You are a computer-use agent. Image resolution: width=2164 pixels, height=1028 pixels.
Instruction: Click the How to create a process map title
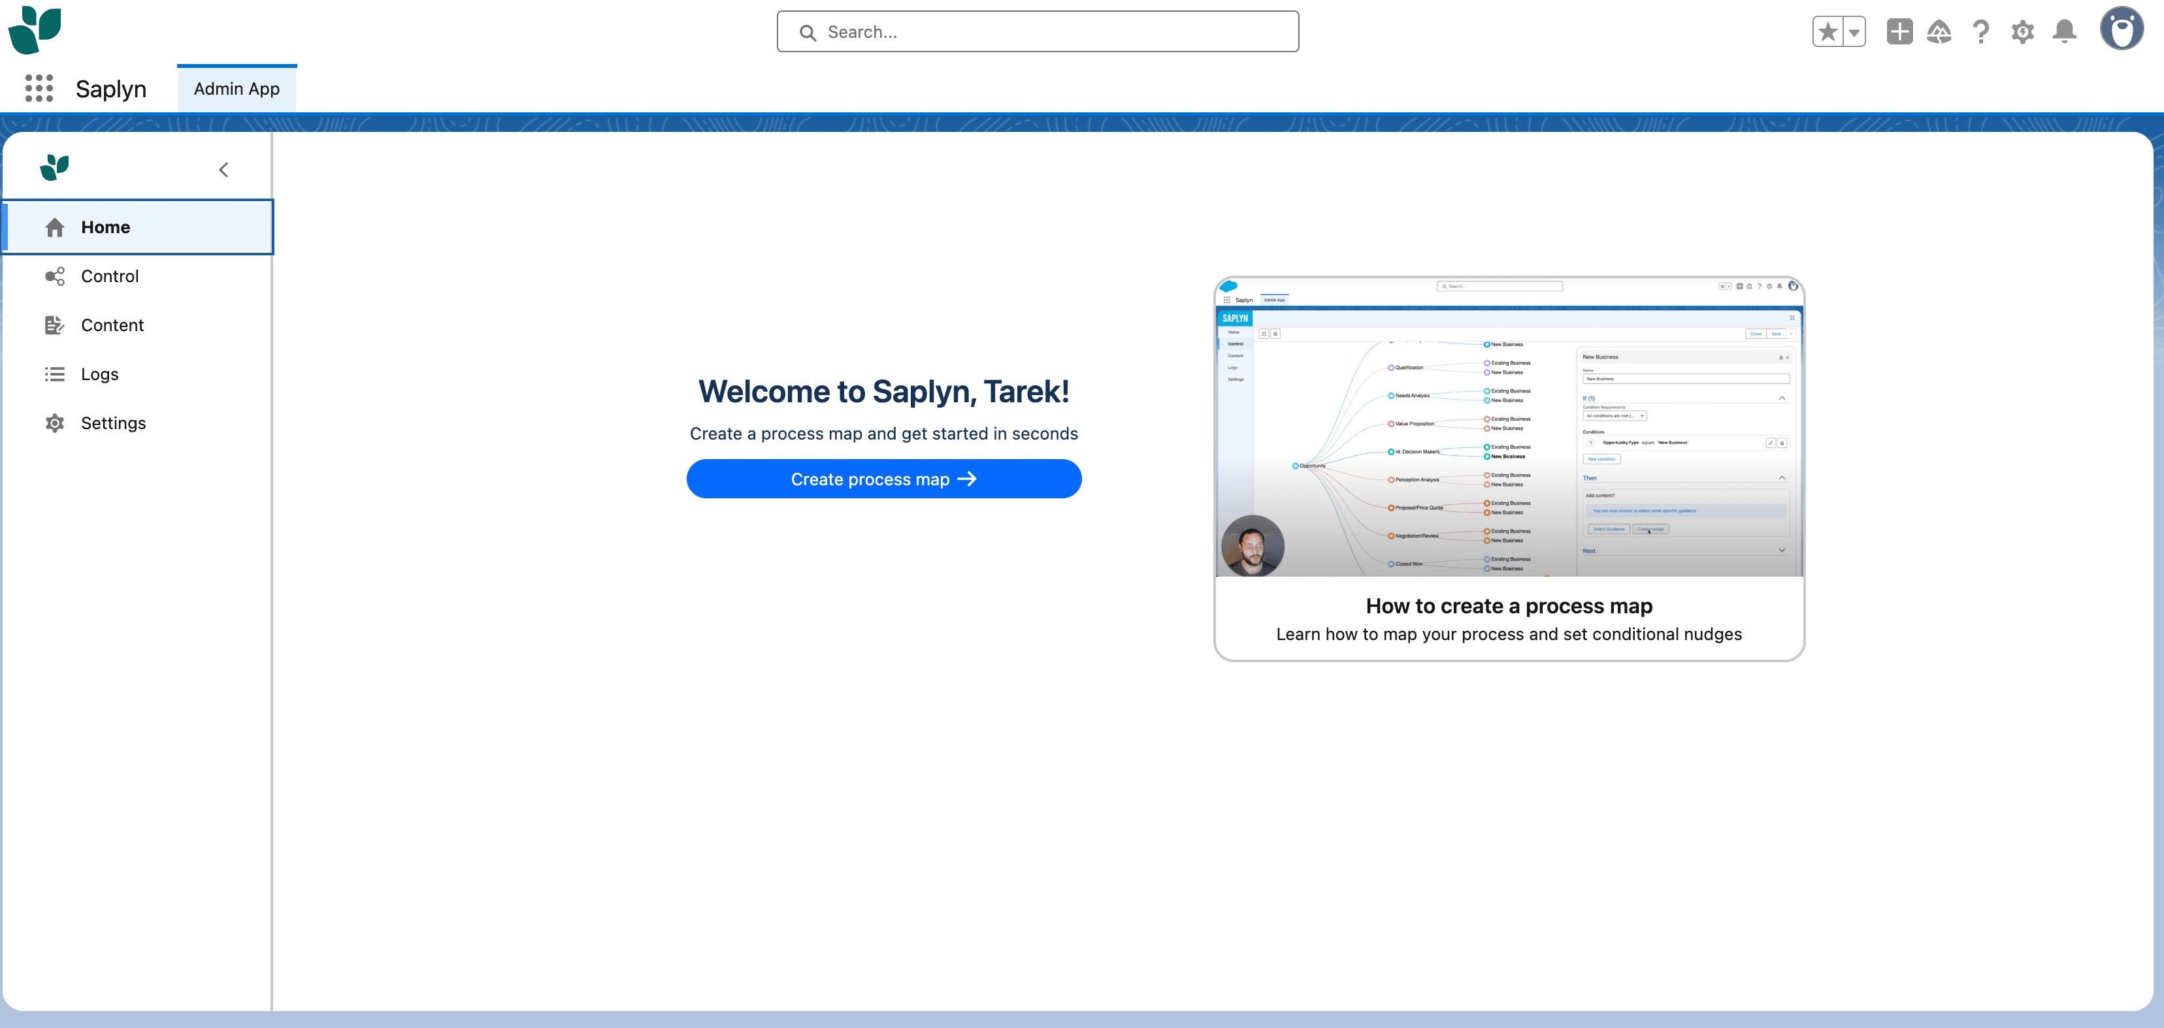(1509, 605)
